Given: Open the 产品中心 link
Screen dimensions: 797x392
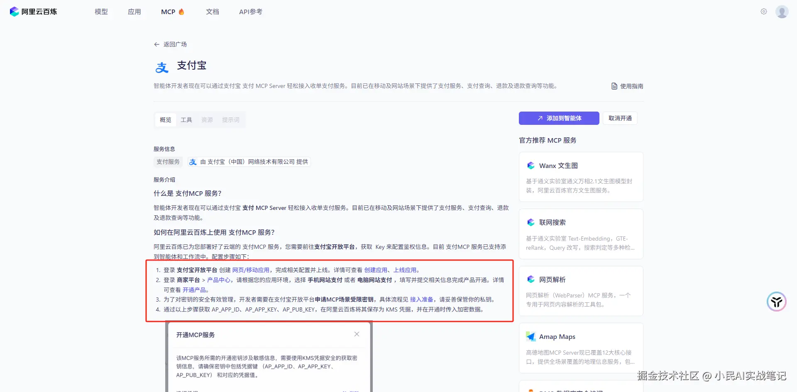Looking at the screenshot, I should coord(219,280).
